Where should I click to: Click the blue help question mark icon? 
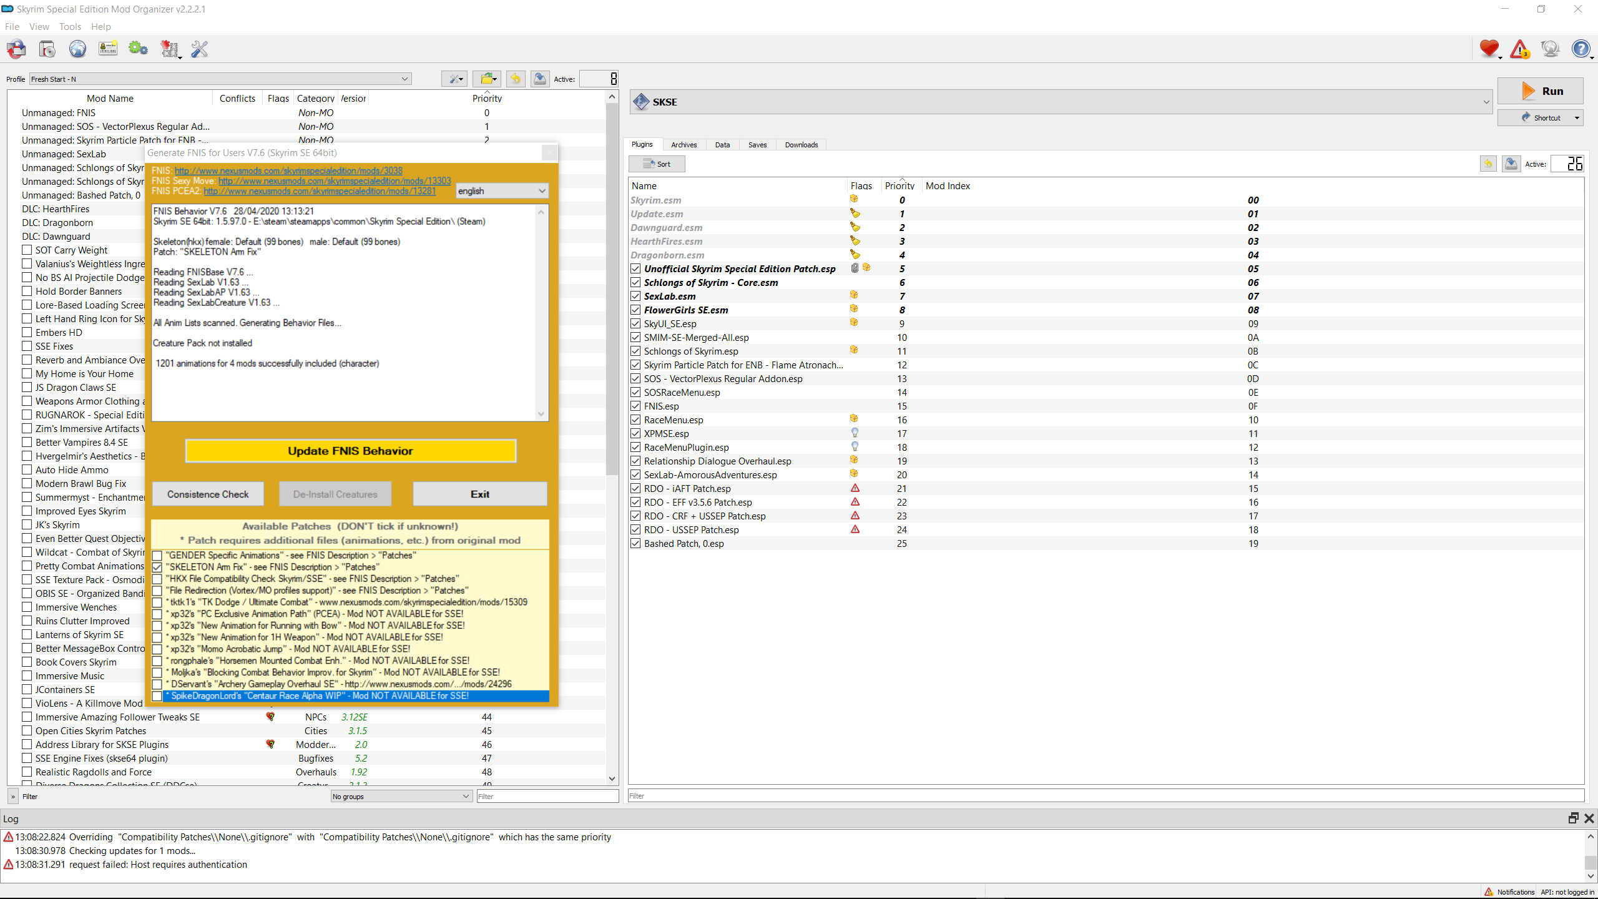pyautogui.click(x=1581, y=49)
